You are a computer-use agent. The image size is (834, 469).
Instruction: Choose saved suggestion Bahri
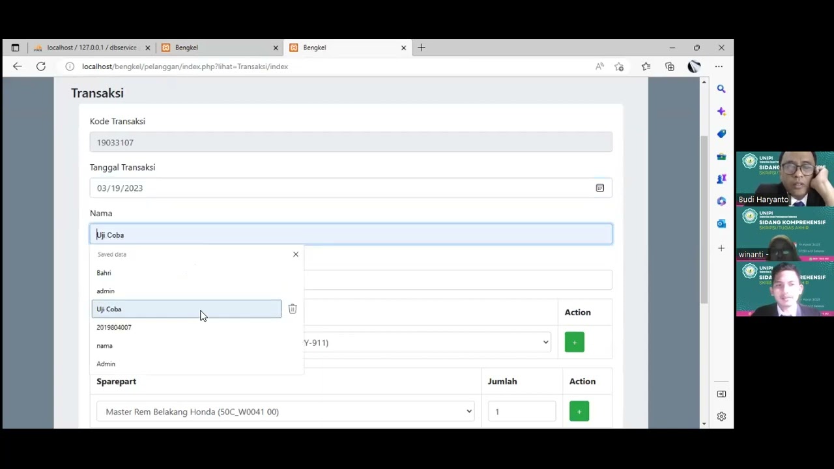click(186, 273)
